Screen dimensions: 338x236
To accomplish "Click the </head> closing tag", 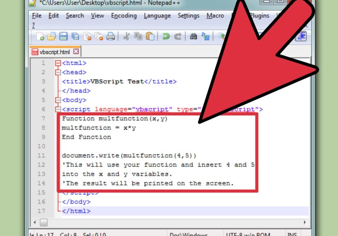I will click(76, 91).
